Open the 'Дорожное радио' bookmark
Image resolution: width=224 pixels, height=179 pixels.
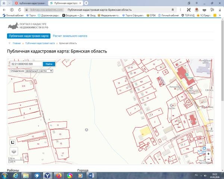point(49,15)
